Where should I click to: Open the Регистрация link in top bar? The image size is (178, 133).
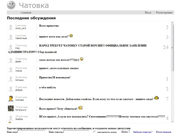click(x=164, y=12)
